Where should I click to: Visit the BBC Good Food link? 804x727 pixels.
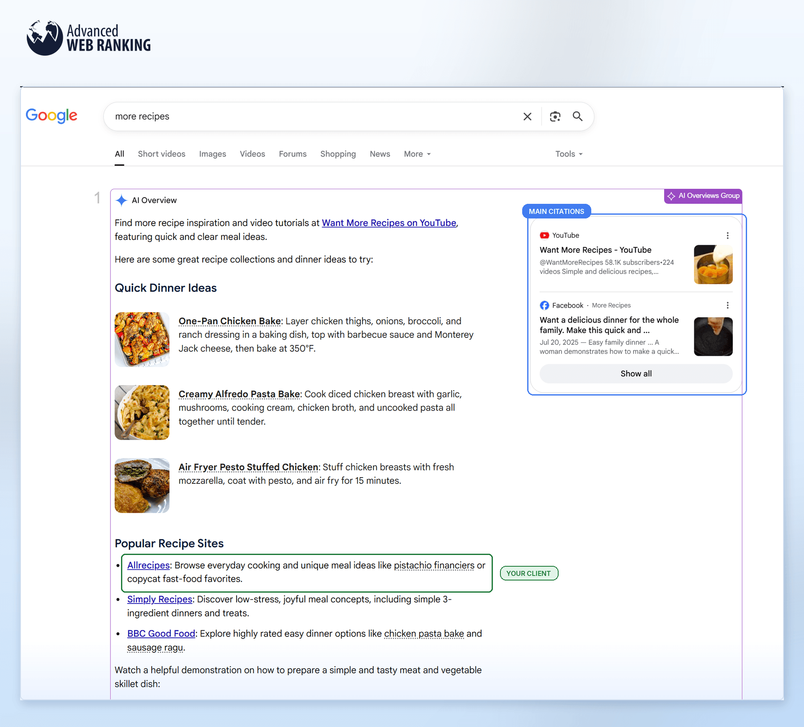[x=161, y=634]
